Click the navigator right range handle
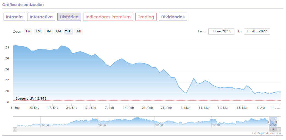286x140 pixels. click(x=277, y=122)
